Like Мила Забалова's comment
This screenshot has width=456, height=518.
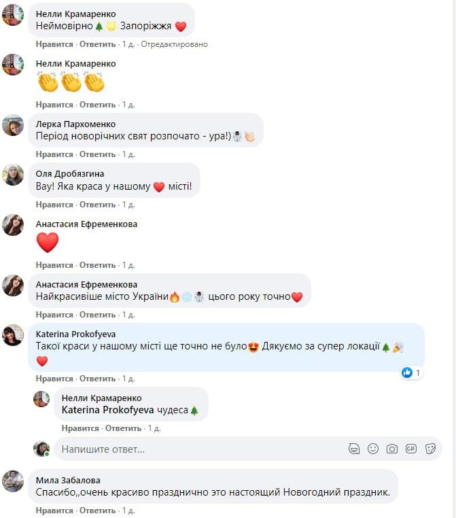54,511
